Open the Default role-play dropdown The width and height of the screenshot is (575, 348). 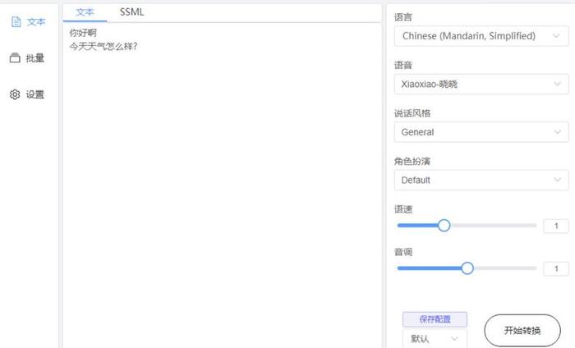[481, 180]
